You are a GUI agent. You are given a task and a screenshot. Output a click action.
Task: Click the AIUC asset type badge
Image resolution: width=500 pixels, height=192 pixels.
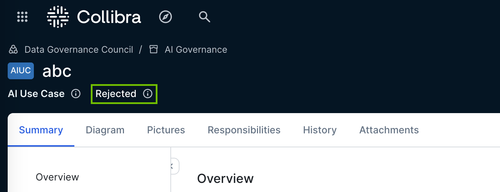[x=21, y=71]
